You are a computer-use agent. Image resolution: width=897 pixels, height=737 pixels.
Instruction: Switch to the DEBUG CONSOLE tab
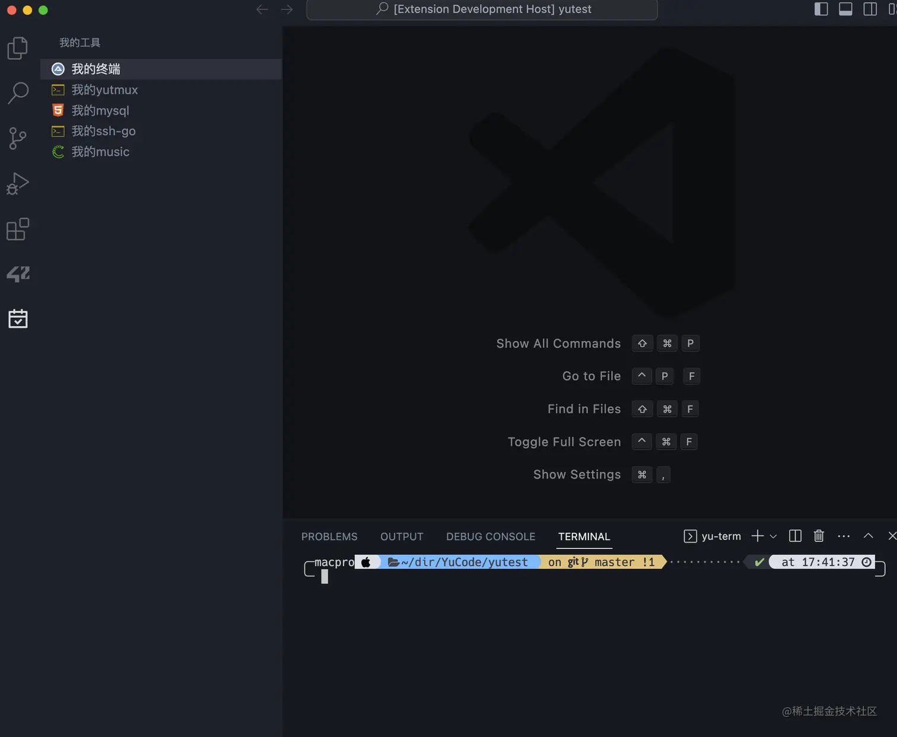490,536
